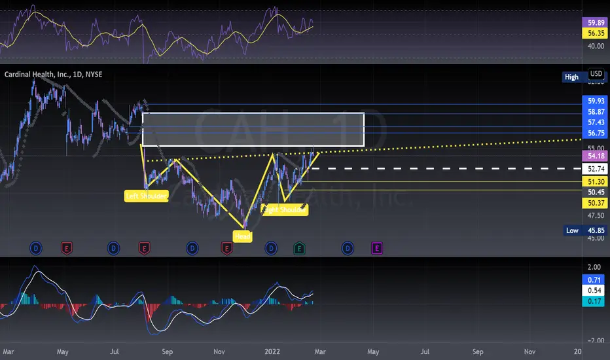
Task: Click the yellow 50.37 price label
Action: tap(596, 203)
